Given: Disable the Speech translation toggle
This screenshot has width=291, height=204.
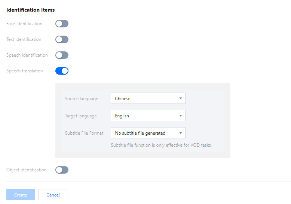Looking at the screenshot, I should [x=62, y=71].
